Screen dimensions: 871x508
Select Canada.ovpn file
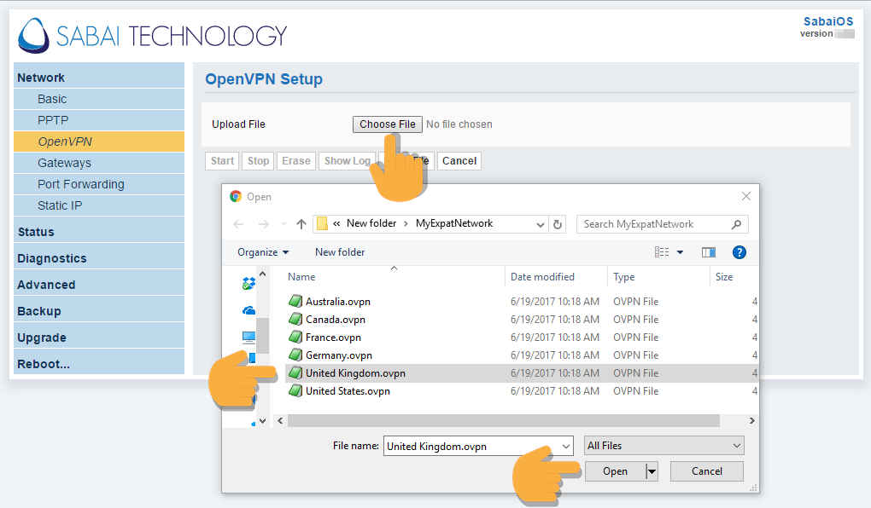click(335, 320)
